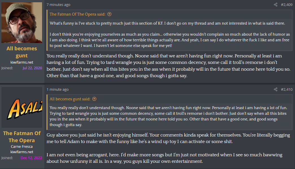
Task: Click the share icon on post #2,410
Action: [276, 90]
